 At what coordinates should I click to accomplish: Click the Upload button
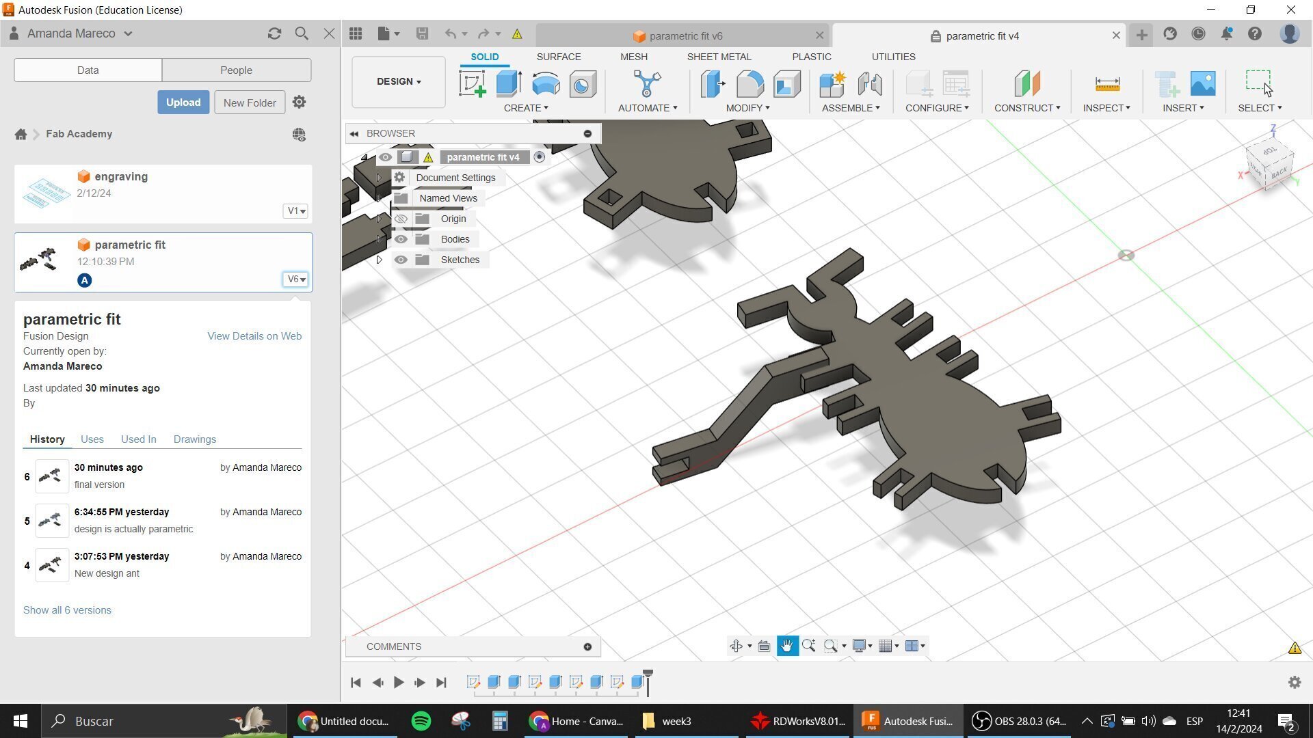183,102
